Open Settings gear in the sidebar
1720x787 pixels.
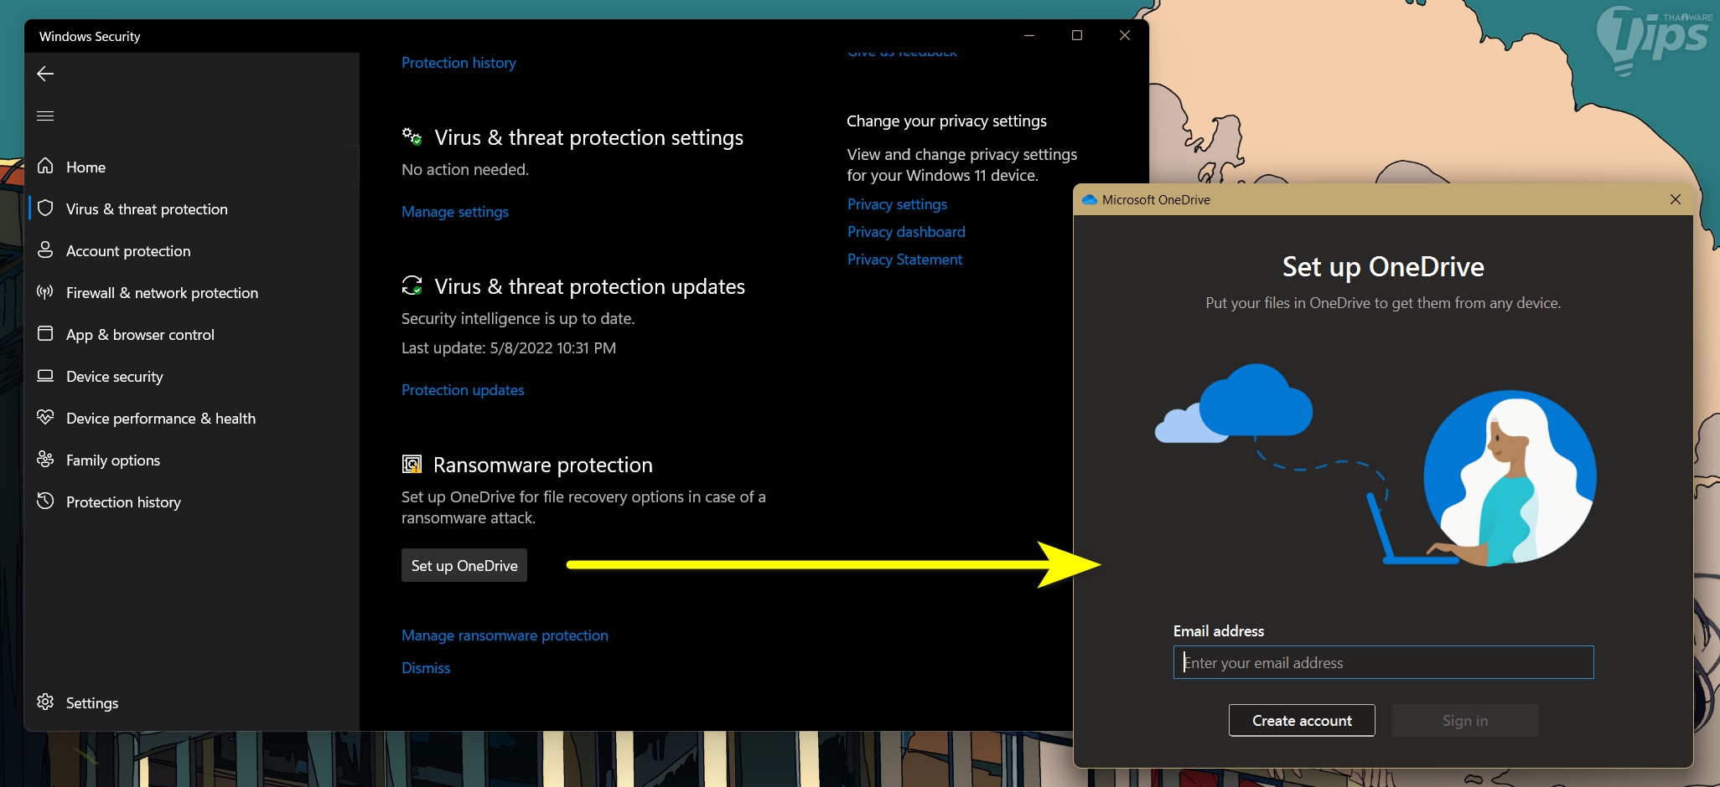(x=45, y=702)
